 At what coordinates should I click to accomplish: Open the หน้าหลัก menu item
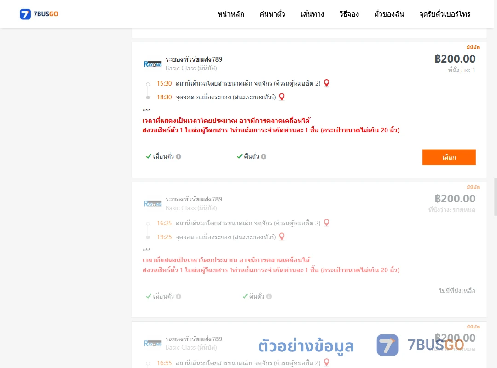click(231, 14)
